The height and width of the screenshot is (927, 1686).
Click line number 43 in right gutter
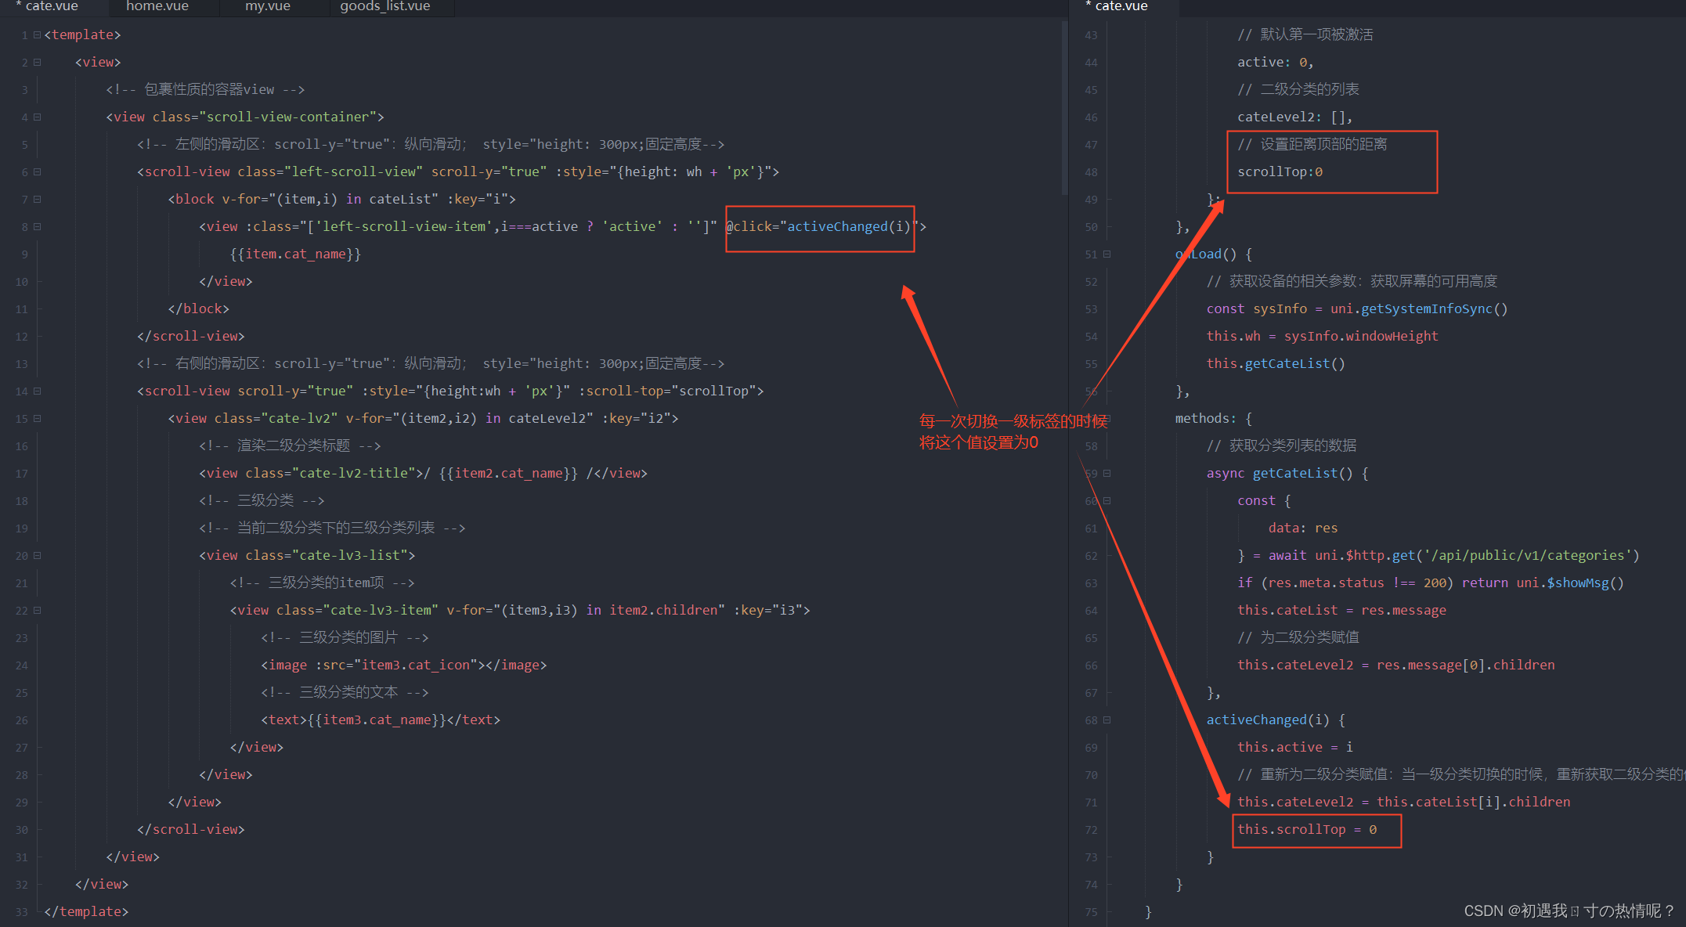(x=1091, y=35)
